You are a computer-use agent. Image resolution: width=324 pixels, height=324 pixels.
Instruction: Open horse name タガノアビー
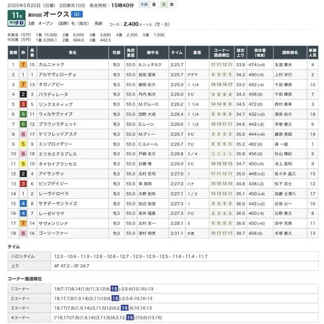(x=51, y=85)
